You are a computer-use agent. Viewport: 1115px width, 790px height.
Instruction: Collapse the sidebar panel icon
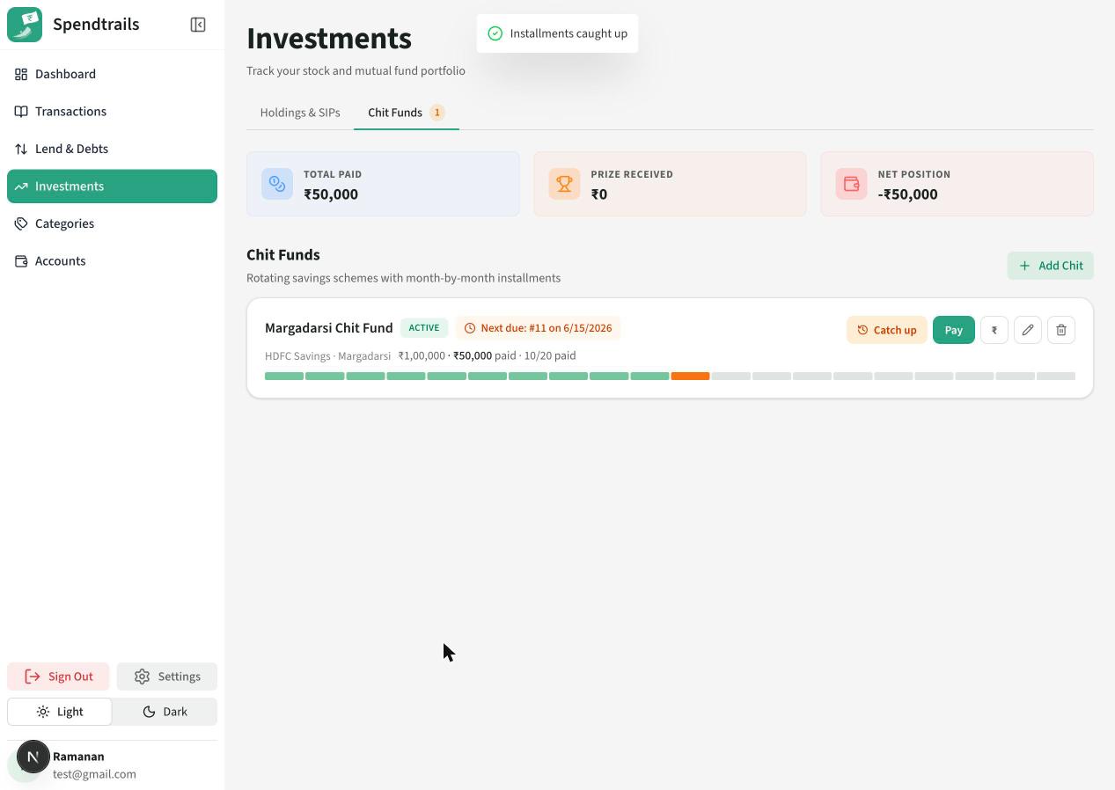(x=198, y=25)
